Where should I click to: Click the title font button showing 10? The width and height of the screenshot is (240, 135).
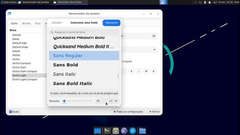(x=139, y=36)
